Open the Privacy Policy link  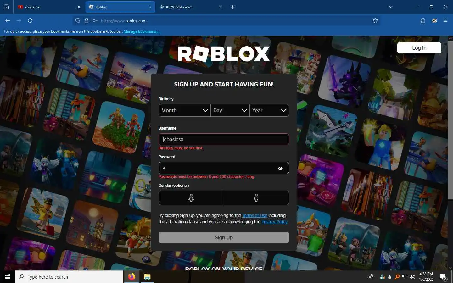click(274, 222)
